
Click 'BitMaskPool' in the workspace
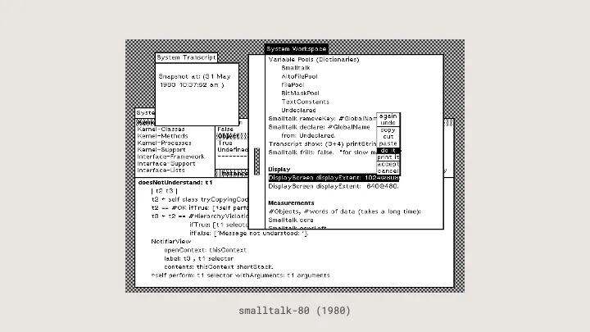point(300,93)
